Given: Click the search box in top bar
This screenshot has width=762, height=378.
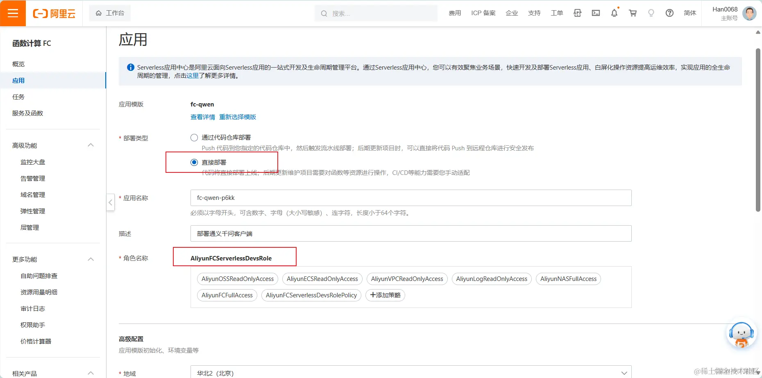Looking at the screenshot, I should click(376, 13).
